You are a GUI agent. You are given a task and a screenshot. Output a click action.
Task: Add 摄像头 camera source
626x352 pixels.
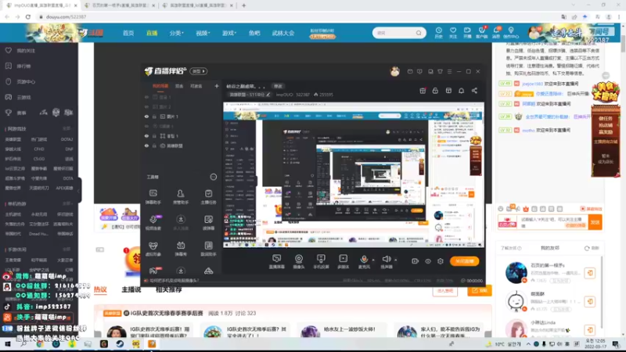click(x=299, y=262)
